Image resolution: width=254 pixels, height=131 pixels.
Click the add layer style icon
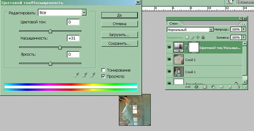(196, 87)
